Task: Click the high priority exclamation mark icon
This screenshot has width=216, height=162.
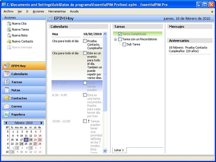Action: (89, 121)
